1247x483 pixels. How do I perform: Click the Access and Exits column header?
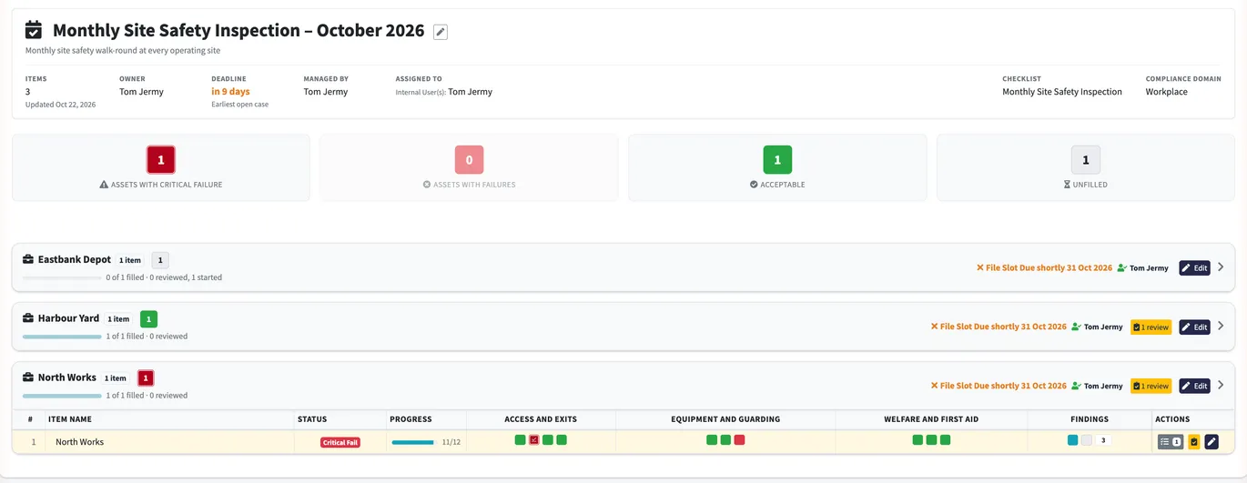(541, 419)
